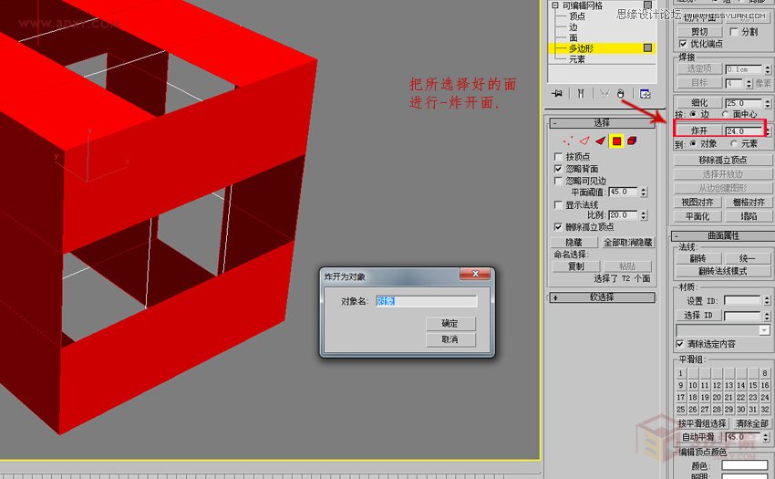The image size is (775, 479).
Task: Enable 显示法线 checkbox
Action: pos(559,204)
